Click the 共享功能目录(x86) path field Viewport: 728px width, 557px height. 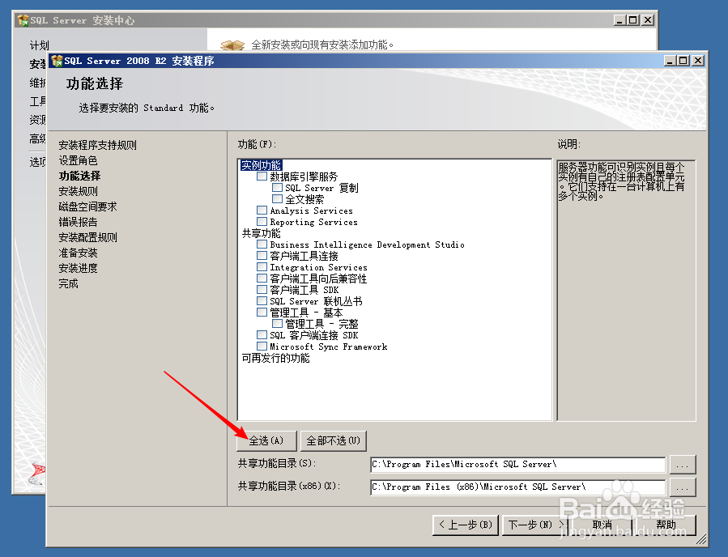(x=517, y=487)
